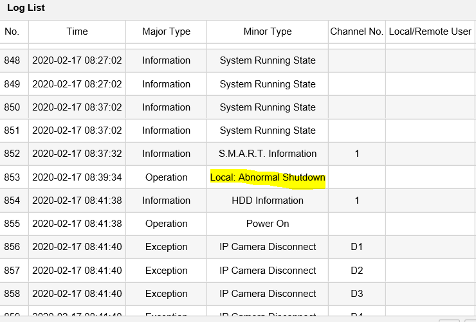Screen dimensions: 476x322
Task: Click the Time column header
Action: (x=77, y=31)
